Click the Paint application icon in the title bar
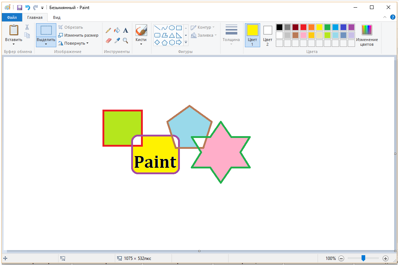The height and width of the screenshot is (265, 399). tap(7, 7)
